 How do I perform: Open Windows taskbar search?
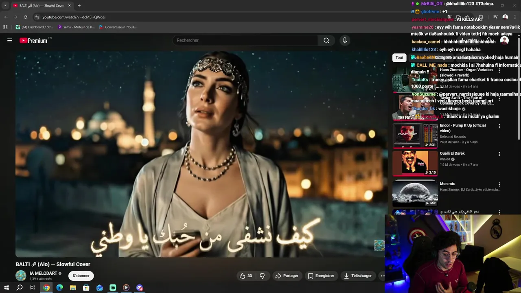coord(20,288)
